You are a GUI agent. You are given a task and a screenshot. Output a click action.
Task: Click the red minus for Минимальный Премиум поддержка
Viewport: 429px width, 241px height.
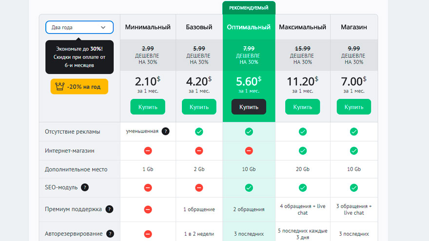point(148,209)
